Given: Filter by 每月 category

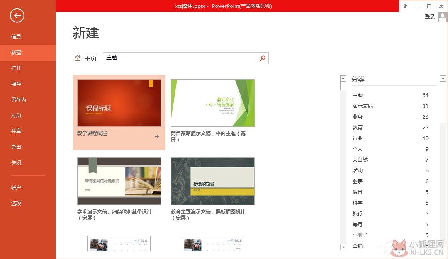Looking at the screenshot, I should [390, 225].
